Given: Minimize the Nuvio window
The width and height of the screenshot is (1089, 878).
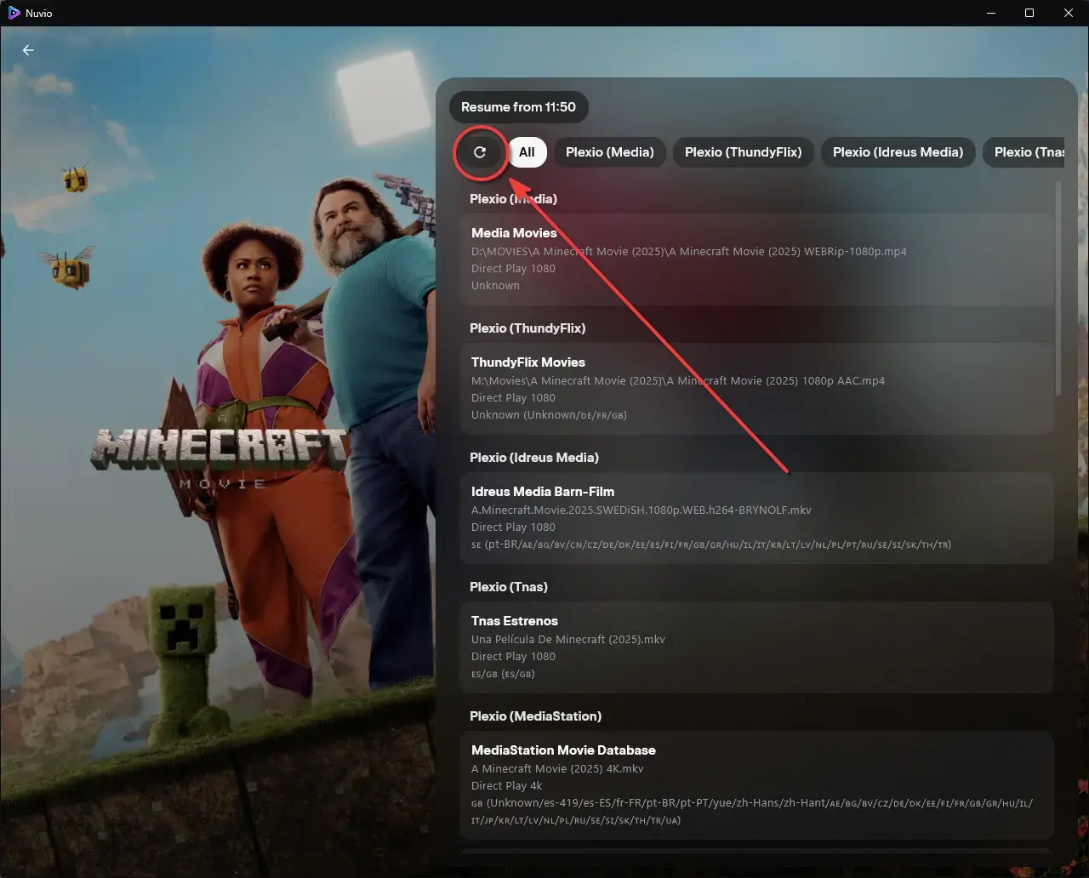Looking at the screenshot, I should click(x=990, y=13).
